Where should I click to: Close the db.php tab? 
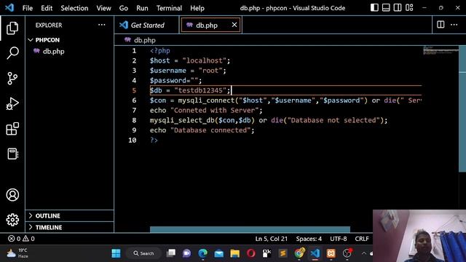click(x=234, y=25)
